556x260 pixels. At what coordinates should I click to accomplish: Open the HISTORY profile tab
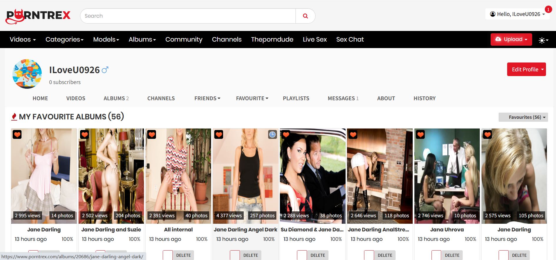point(424,98)
